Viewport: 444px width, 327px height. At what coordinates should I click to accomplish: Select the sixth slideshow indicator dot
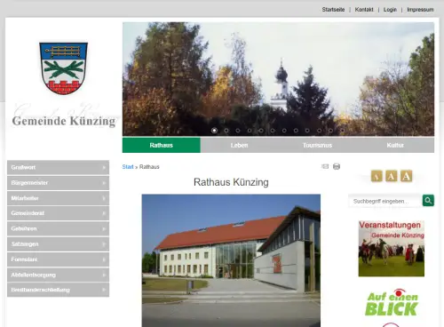tap(273, 131)
